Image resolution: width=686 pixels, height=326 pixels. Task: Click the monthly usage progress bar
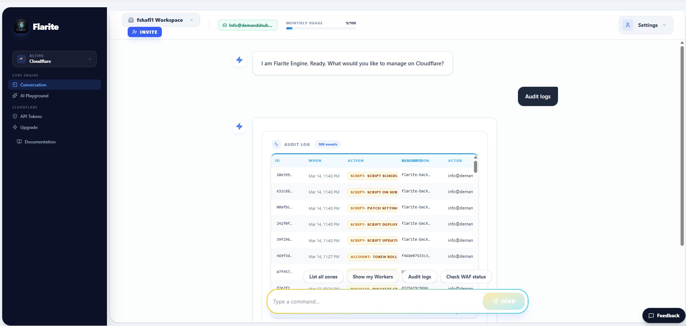coord(321,28)
